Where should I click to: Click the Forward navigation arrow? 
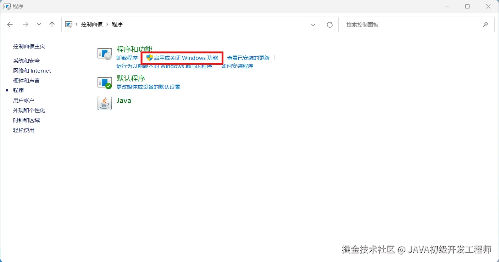(26, 24)
